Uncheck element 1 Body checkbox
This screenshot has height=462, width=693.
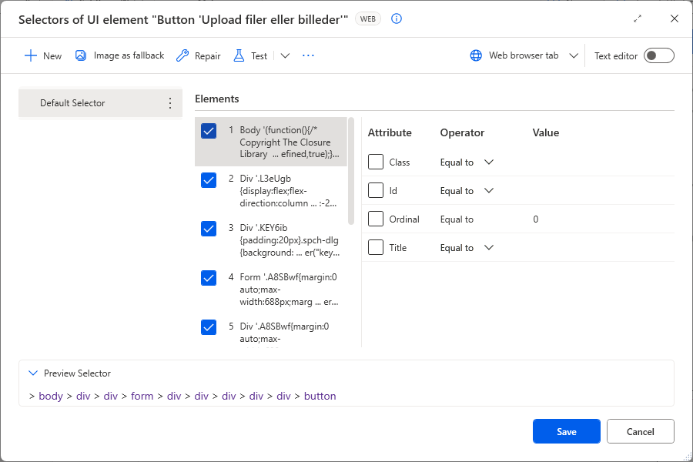(x=209, y=131)
